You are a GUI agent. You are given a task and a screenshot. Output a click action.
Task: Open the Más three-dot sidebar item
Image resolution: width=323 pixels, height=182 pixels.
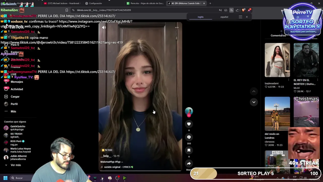pos(6,111)
